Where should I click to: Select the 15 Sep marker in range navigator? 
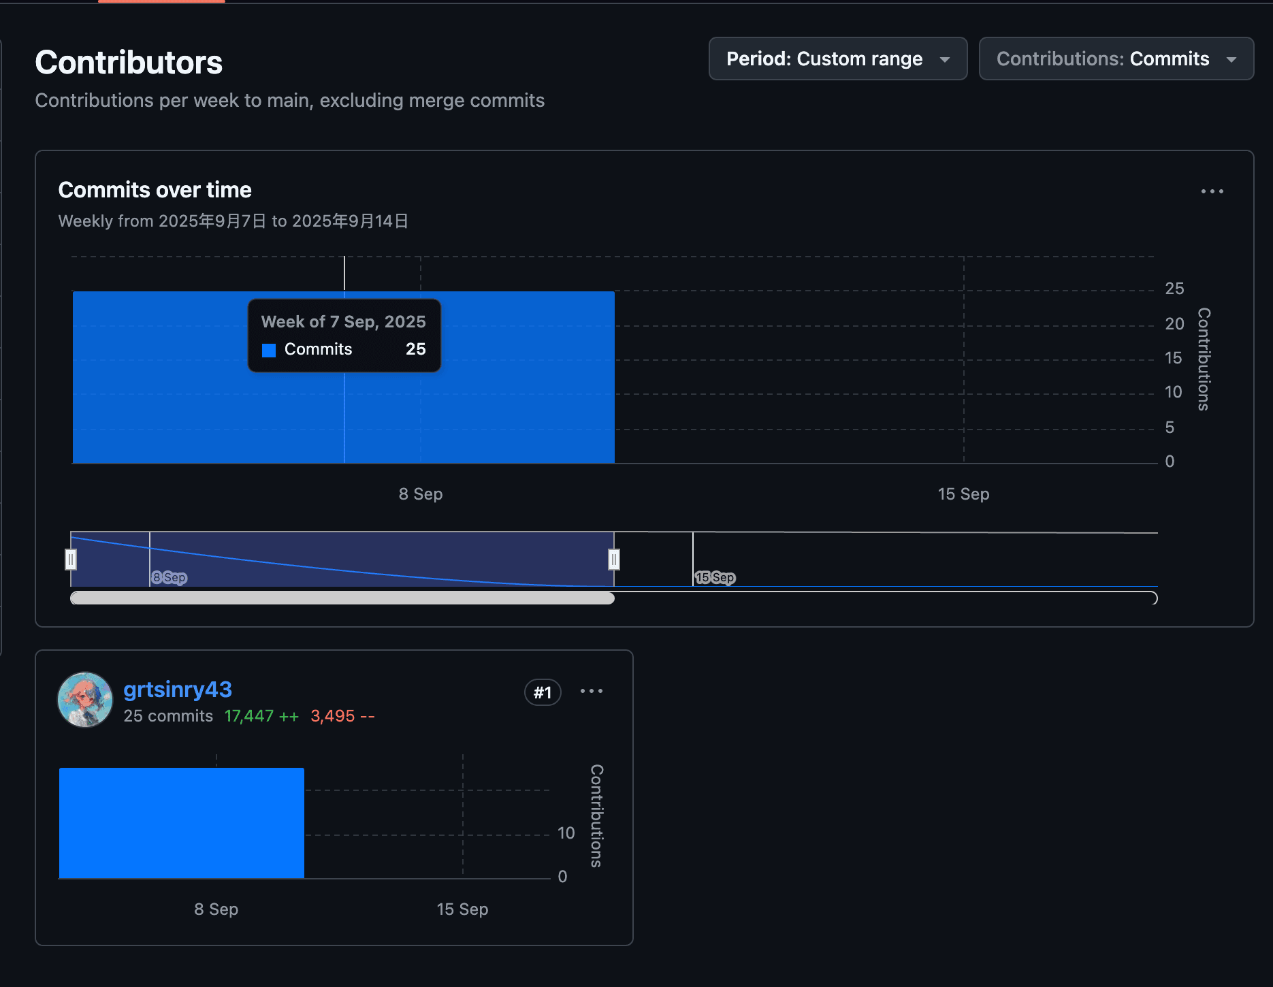715,578
